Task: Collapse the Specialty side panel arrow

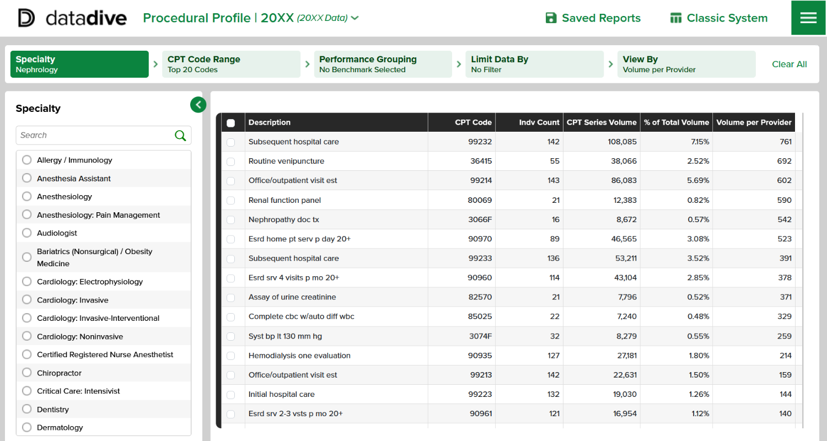Action: click(x=198, y=104)
